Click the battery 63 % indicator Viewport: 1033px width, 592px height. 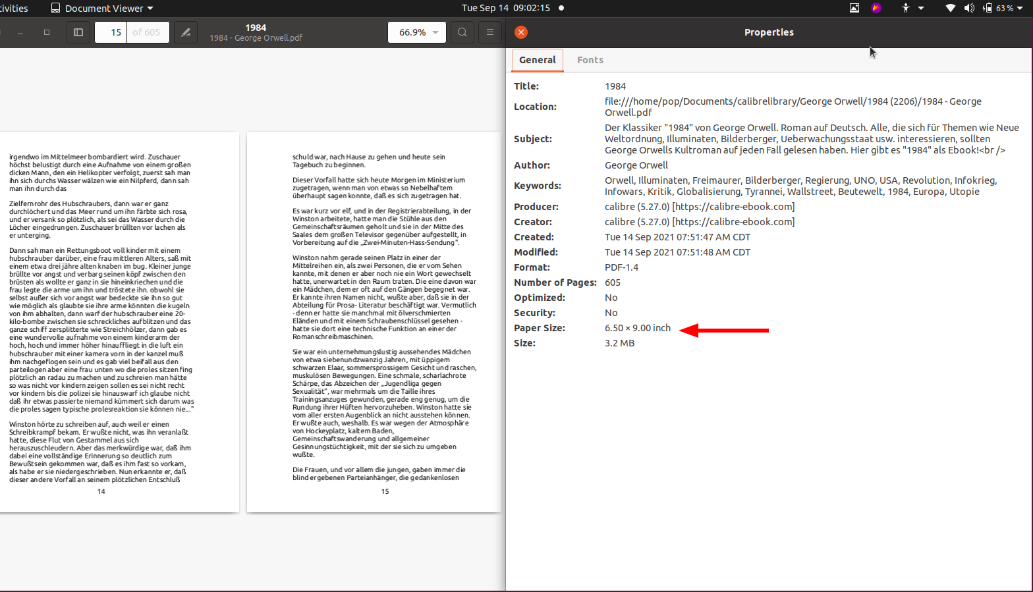(998, 8)
